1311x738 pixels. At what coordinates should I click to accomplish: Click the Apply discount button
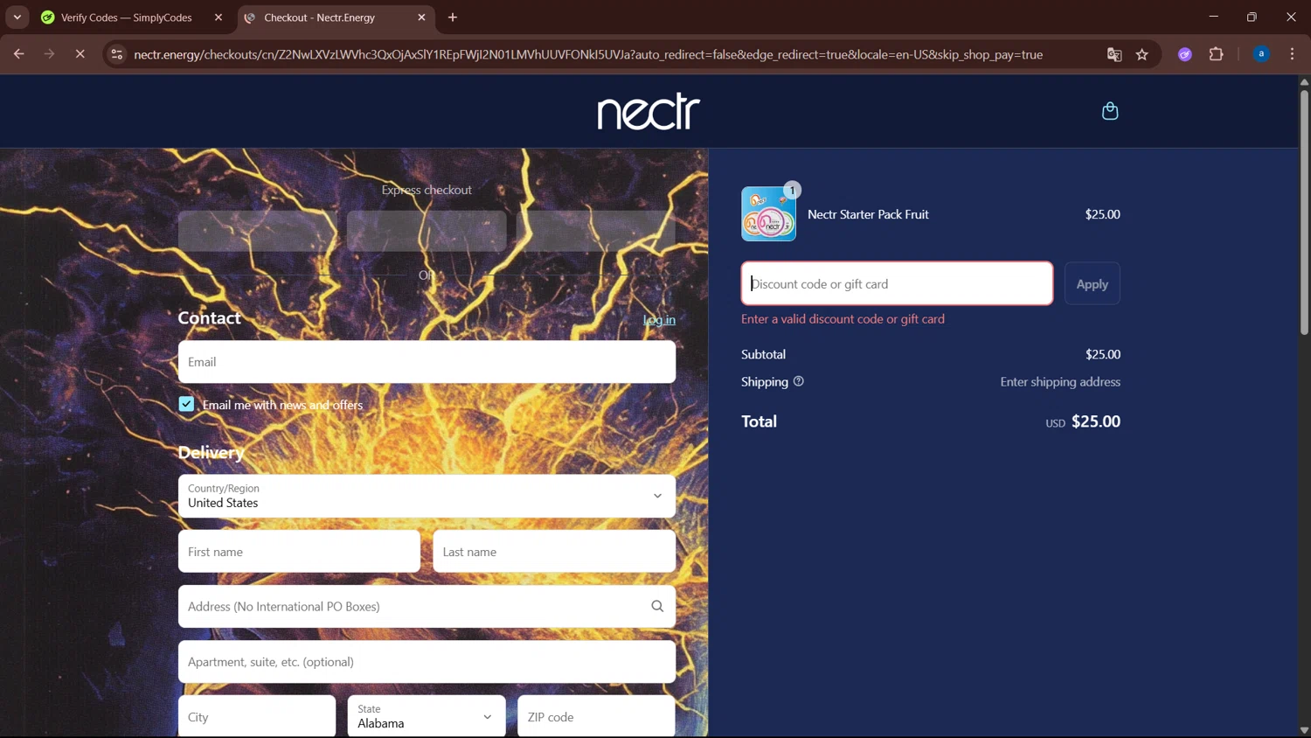coord(1092,283)
